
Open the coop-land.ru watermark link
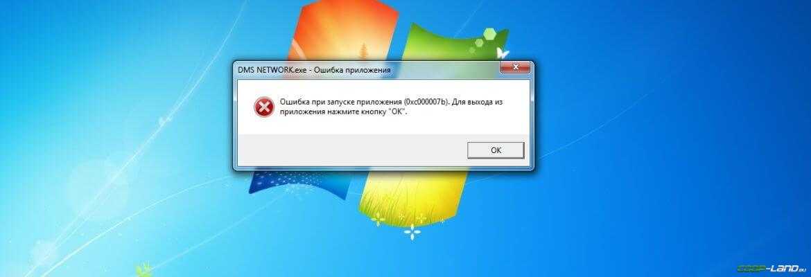[771, 268]
